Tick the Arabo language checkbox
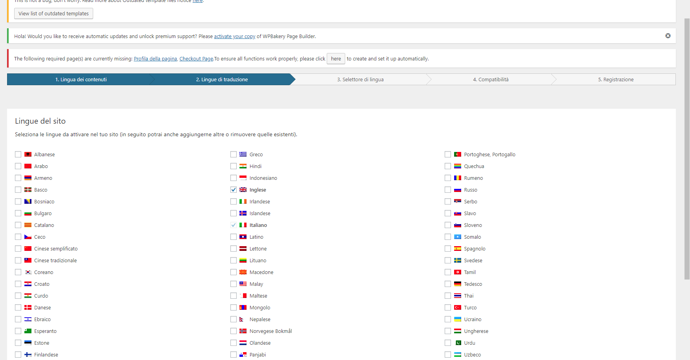Screen dimensions: 690x360 pyautogui.click(x=18, y=166)
